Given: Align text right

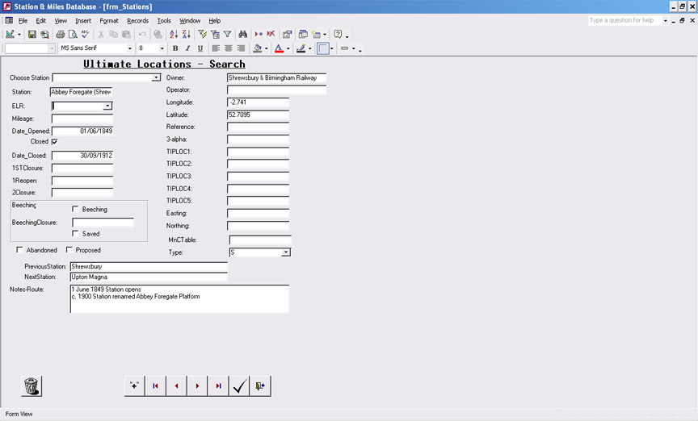Looking at the screenshot, I should pyautogui.click(x=241, y=48).
